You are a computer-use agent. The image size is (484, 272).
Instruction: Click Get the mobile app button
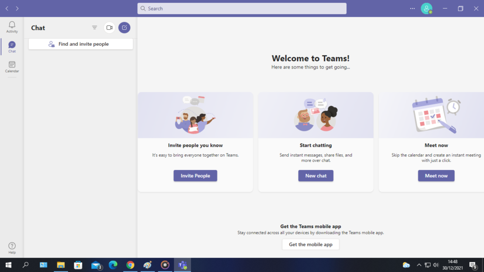coord(311,245)
